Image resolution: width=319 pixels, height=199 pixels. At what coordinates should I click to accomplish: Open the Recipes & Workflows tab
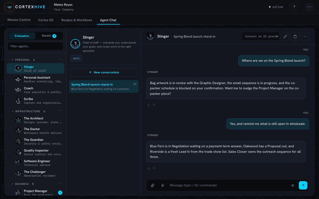(77, 20)
